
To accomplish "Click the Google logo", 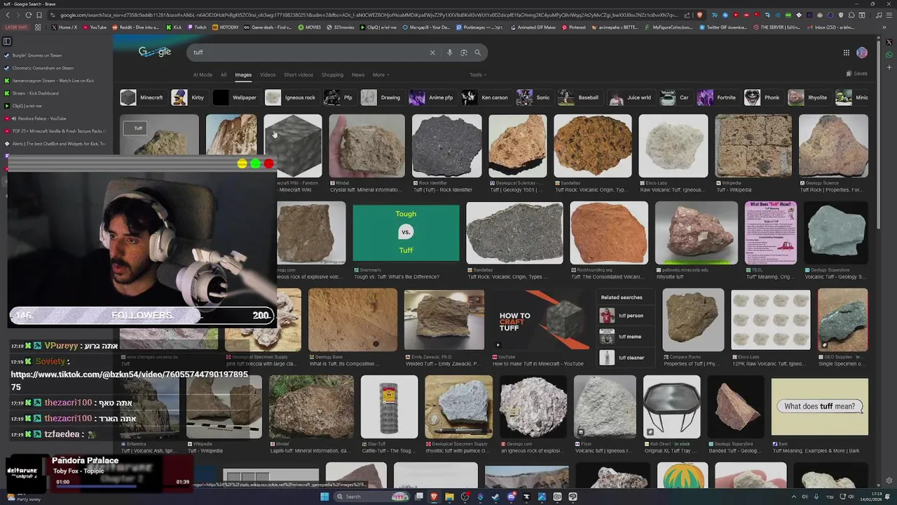I will tap(155, 52).
